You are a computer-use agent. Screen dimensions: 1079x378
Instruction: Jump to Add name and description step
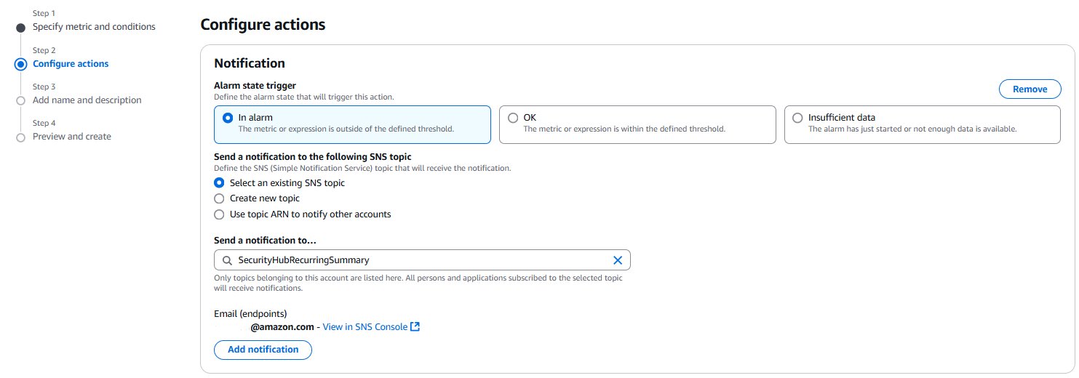point(87,100)
